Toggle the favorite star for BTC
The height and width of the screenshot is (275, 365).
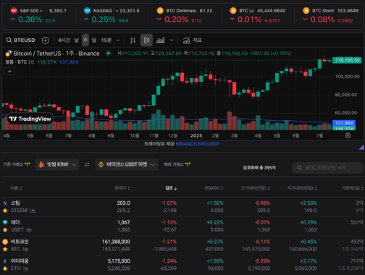(5, 249)
